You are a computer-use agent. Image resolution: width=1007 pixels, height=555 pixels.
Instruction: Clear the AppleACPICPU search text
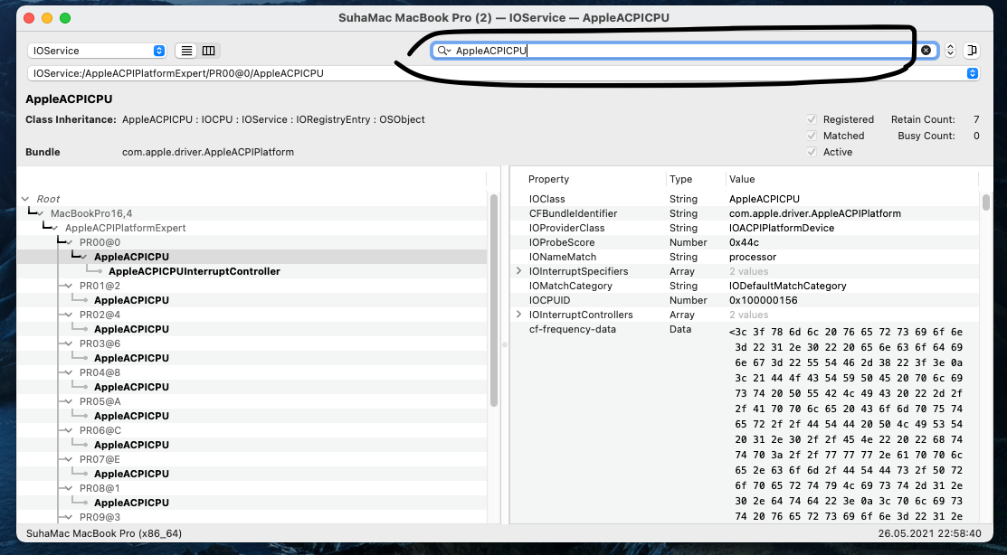click(x=926, y=51)
